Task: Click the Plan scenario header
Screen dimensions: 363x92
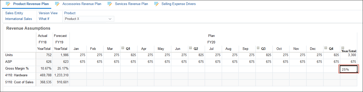Action: (x=211, y=36)
